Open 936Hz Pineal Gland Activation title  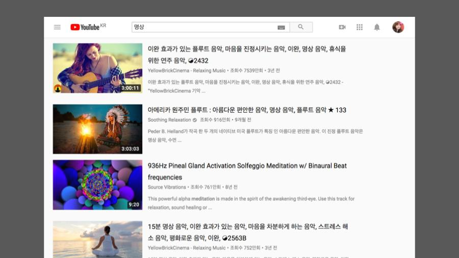pyautogui.click(x=247, y=171)
